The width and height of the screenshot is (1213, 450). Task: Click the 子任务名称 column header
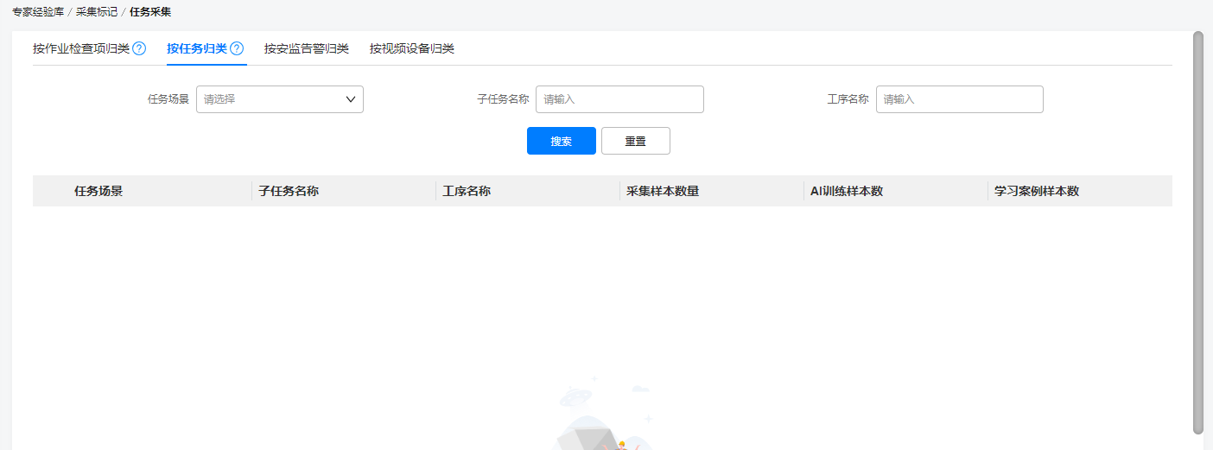(289, 191)
